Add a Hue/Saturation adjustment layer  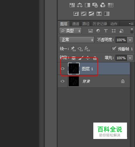[x=72, y=5]
